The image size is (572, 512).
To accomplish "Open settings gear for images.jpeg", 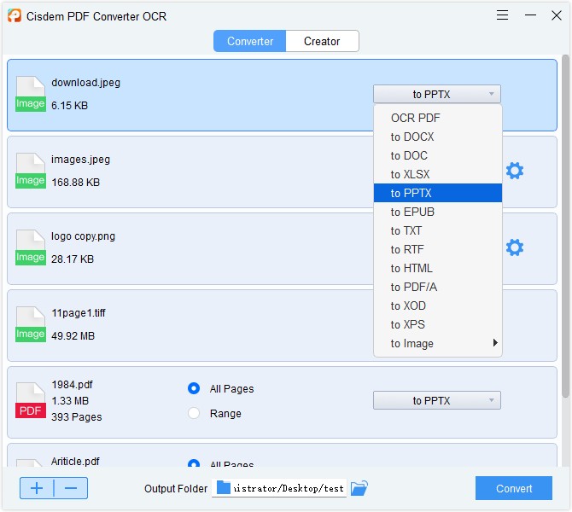I will coord(514,171).
